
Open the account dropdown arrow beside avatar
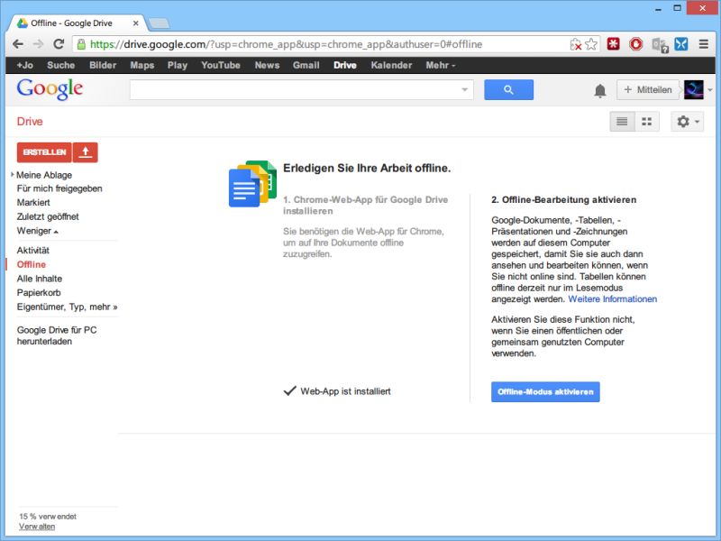coord(710,90)
